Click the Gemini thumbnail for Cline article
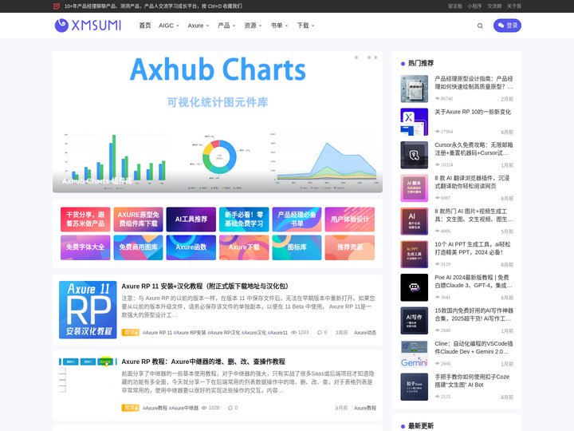 [x=414, y=354]
